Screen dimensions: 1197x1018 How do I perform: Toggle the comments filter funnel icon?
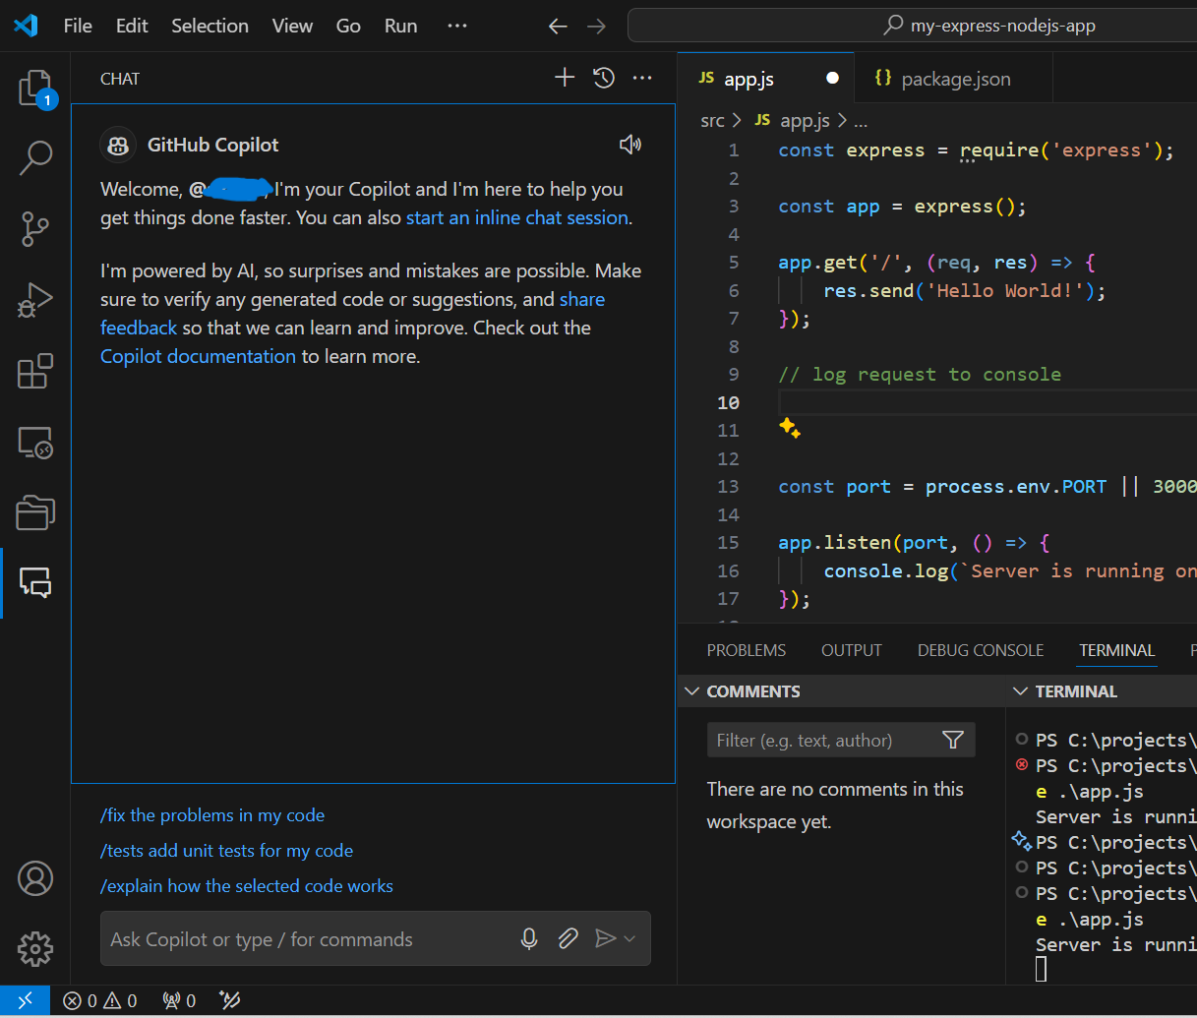pos(952,739)
